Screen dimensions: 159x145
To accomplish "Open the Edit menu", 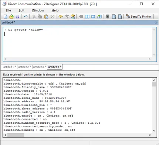I will click(21, 10).
